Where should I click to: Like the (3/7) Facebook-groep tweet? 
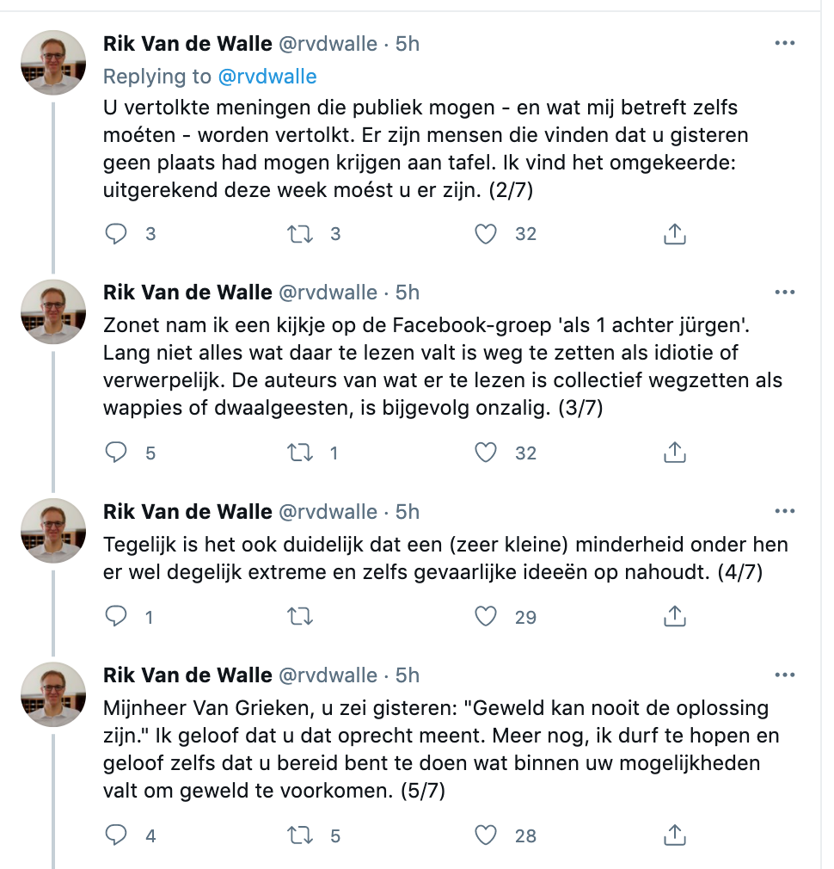pos(486,453)
